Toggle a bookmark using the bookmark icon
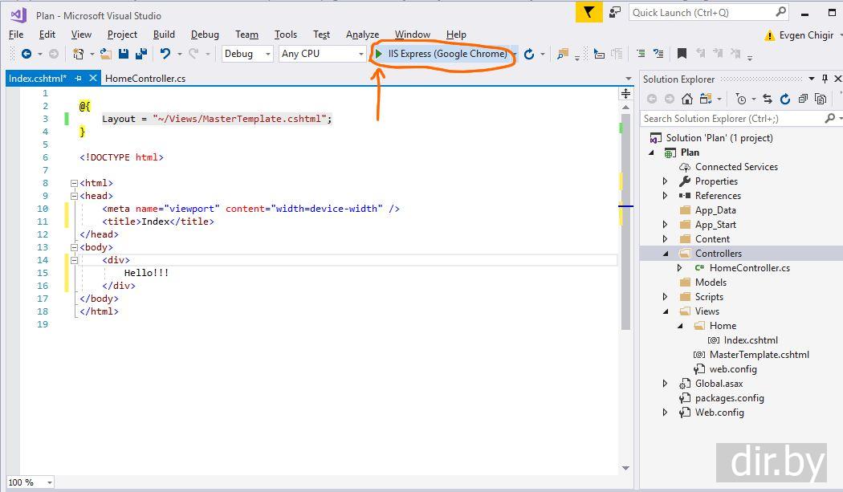This screenshot has height=492, width=843. coord(682,54)
